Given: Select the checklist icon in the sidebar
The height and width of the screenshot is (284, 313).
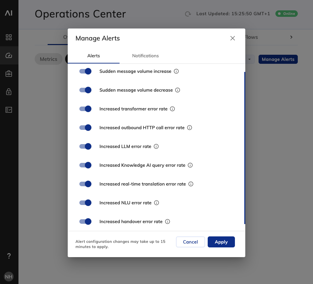Looking at the screenshot, I should point(9,110).
